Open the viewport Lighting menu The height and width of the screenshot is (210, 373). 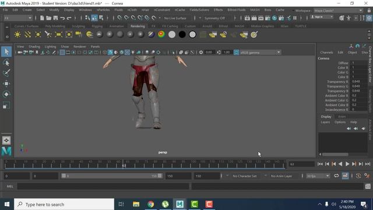click(51, 47)
